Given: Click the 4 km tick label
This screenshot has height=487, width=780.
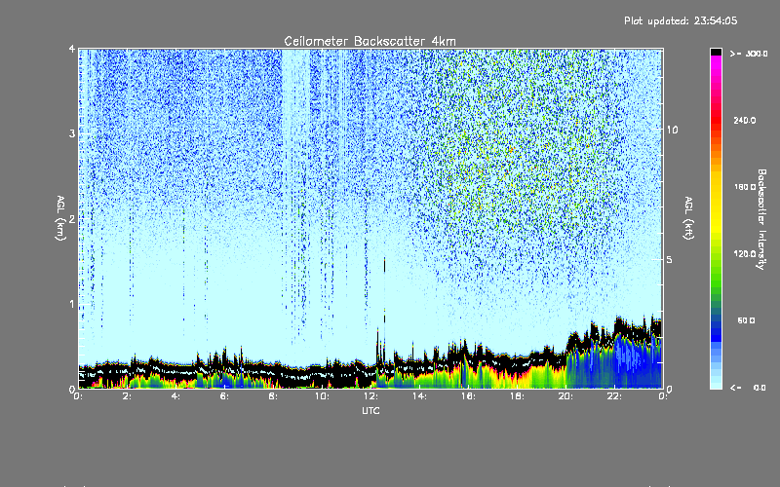Looking at the screenshot, I should pos(72,49).
